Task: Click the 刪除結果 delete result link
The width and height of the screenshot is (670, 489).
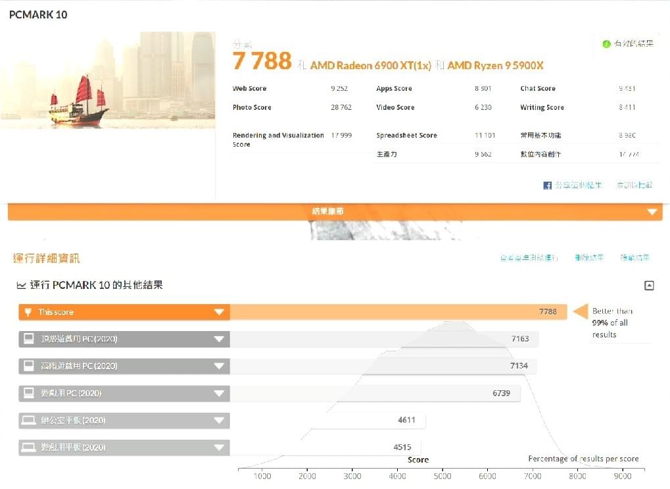Action: 589,257
